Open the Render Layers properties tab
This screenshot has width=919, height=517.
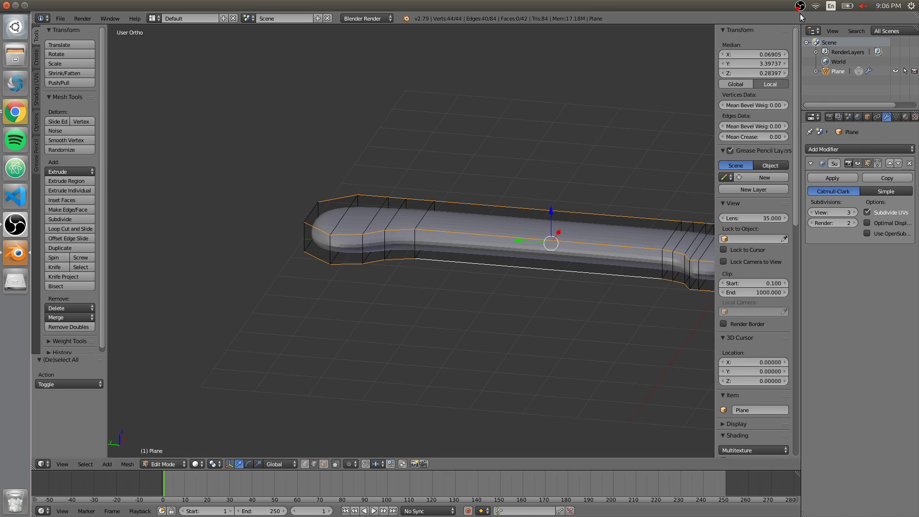(x=839, y=117)
